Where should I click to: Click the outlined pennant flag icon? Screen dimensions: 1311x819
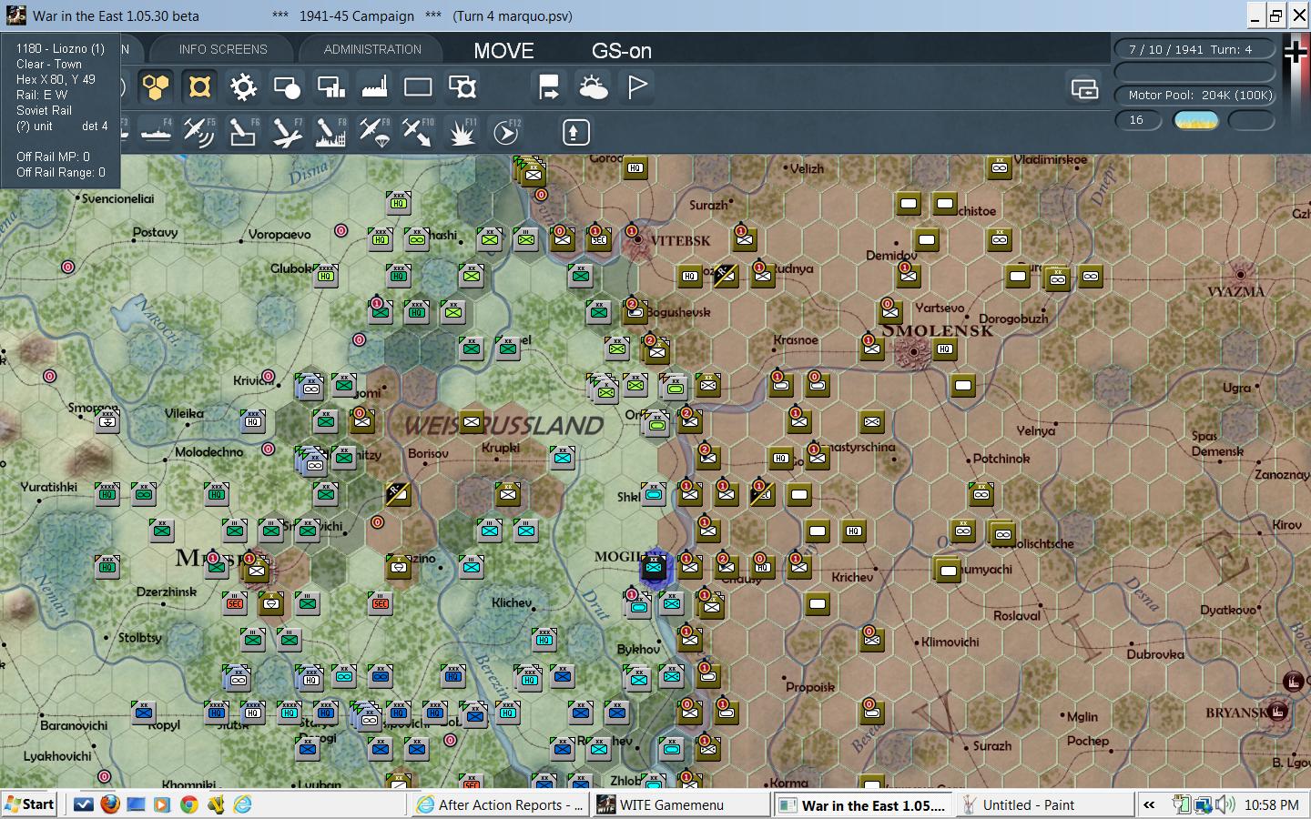[x=637, y=87]
